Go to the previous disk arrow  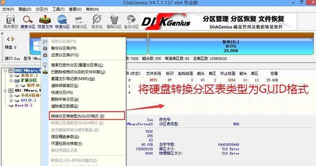tap(8, 39)
